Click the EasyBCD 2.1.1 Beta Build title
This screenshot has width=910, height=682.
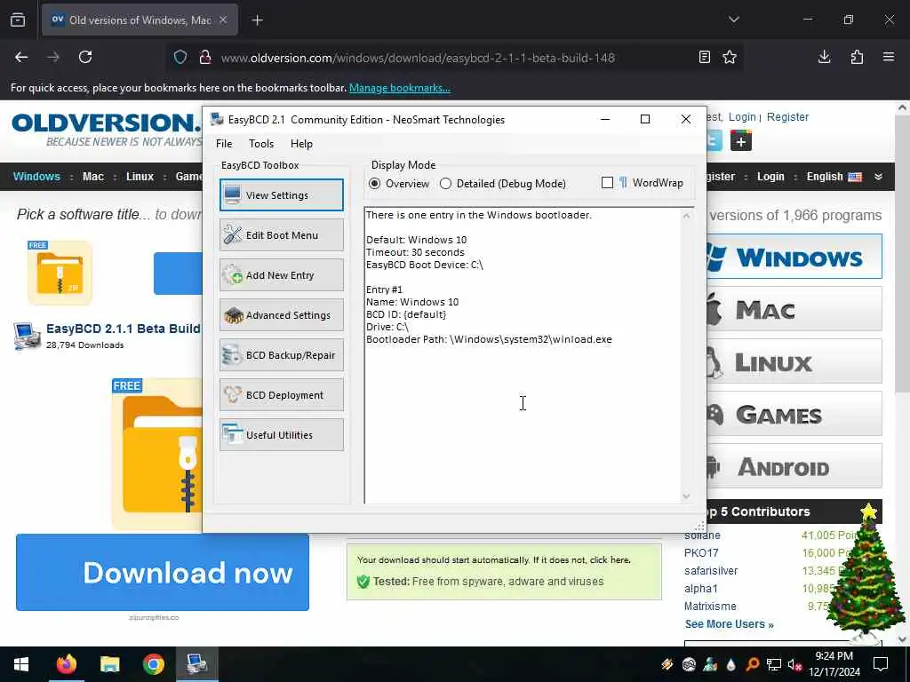click(123, 329)
